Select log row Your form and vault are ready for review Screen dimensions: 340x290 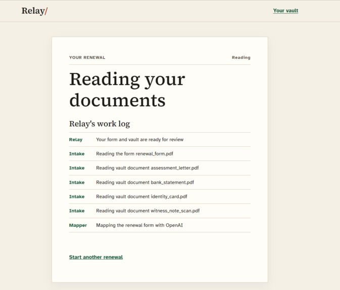coord(160,140)
